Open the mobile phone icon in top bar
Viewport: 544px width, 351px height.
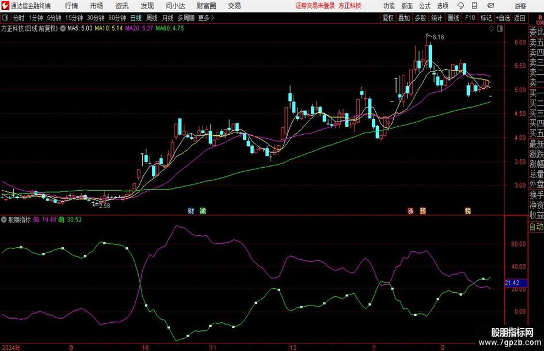click(x=474, y=6)
